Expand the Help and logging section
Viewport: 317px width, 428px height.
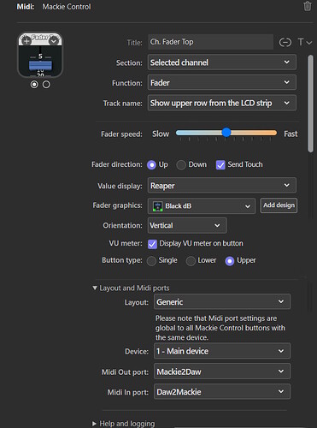94,424
